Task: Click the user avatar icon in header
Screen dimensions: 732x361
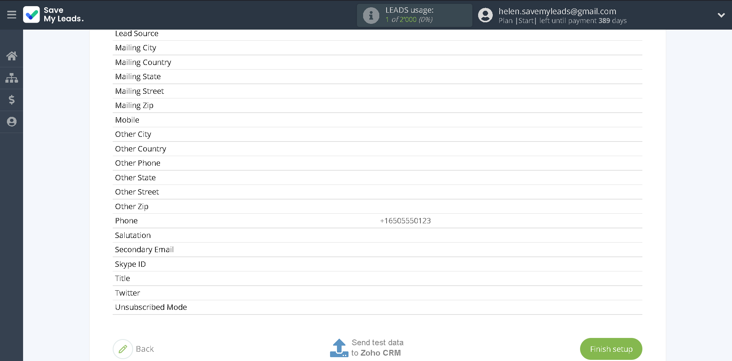Action: [x=485, y=15]
